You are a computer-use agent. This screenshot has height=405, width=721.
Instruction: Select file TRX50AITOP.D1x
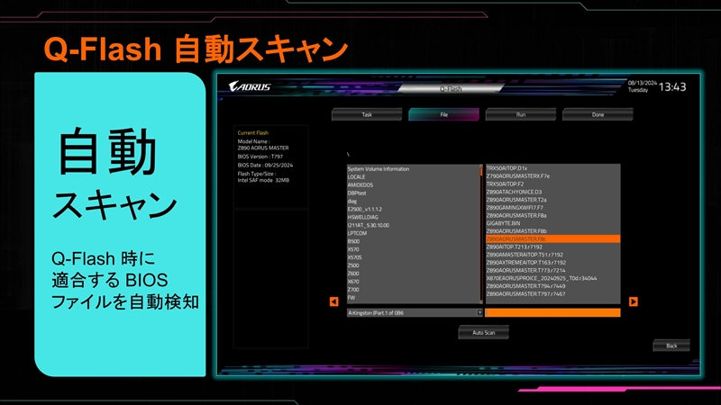(x=507, y=168)
